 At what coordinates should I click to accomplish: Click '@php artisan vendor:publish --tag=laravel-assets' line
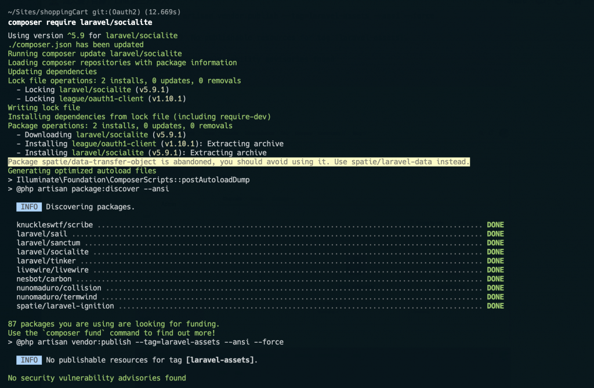146,342
